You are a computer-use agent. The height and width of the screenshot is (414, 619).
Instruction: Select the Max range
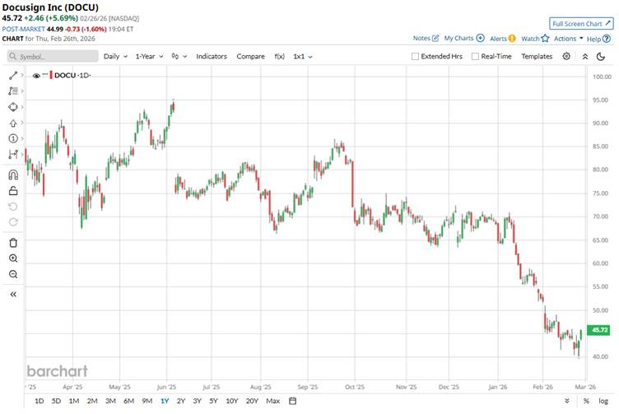pyautogui.click(x=272, y=401)
